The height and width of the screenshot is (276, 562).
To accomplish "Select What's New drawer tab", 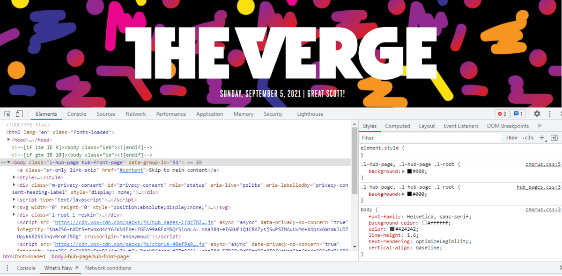I will click(58, 268).
